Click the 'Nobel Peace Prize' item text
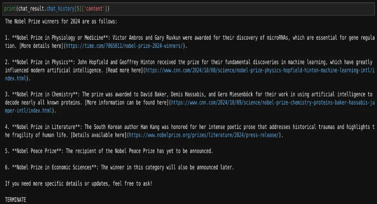Image resolution: width=377 pixels, height=204 pixels. (37, 151)
